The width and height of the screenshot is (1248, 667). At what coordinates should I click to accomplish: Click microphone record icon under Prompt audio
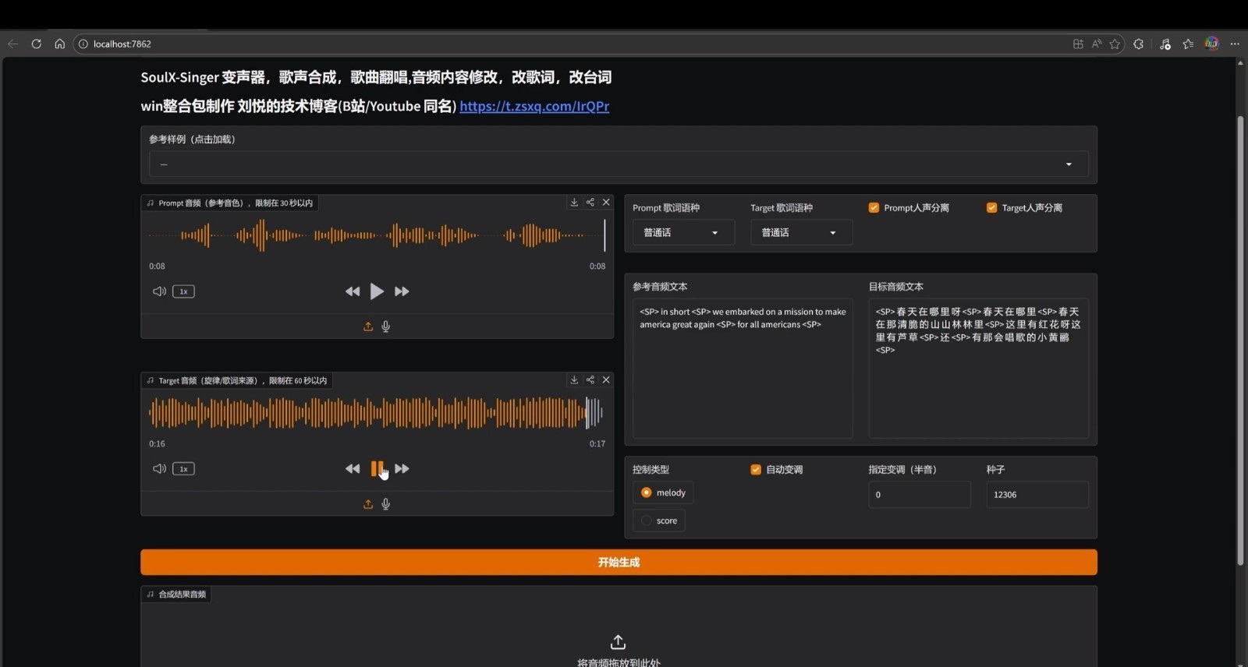pyautogui.click(x=386, y=326)
